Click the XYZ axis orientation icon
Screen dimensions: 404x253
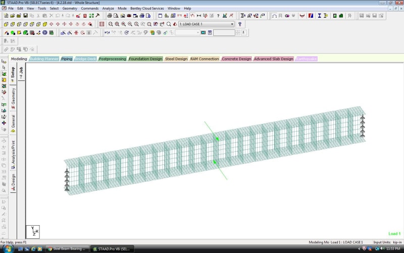33,232
